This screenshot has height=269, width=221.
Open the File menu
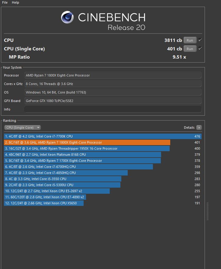pyautogui.click(x=5, y=2)
